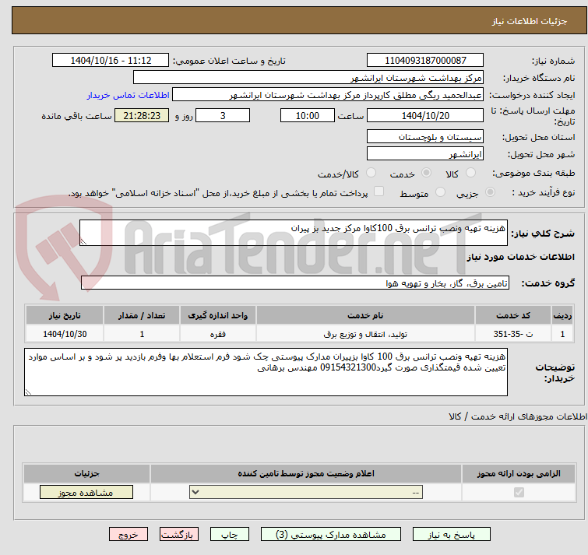This screenshot has width=588, height=555.
Task: Click the واحد اندازه گیری column header
Action: tap(218, 315)
